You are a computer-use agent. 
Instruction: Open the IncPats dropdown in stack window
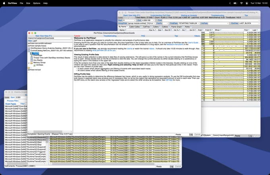pos(228,23)
